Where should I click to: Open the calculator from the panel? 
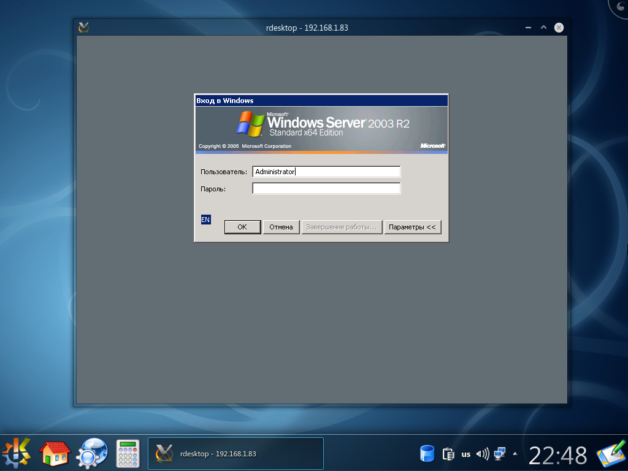(129, 453)
